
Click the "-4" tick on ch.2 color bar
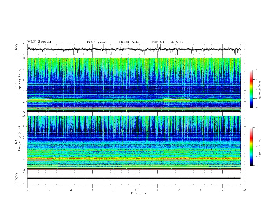pos(256,137)
